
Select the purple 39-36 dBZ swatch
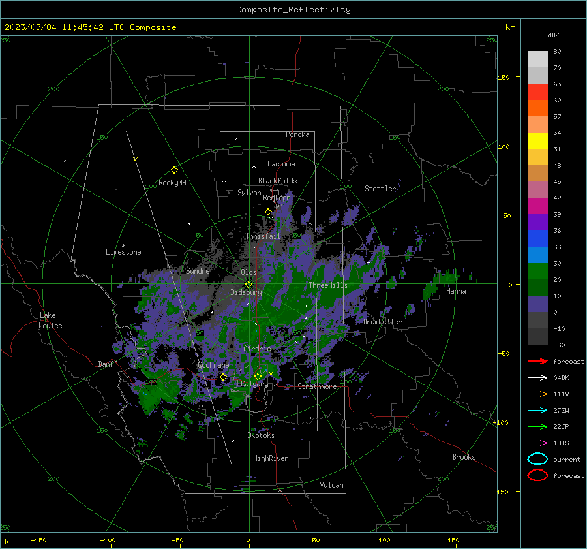(537, 223)
